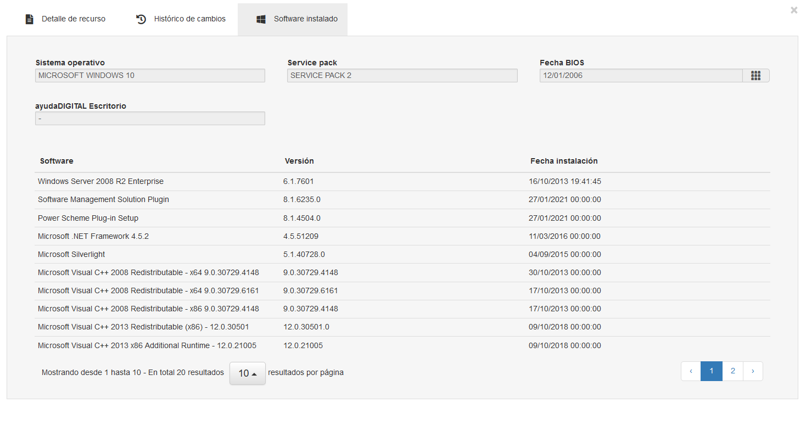
Task: Select page 1 in pagination
Action: 712,371
